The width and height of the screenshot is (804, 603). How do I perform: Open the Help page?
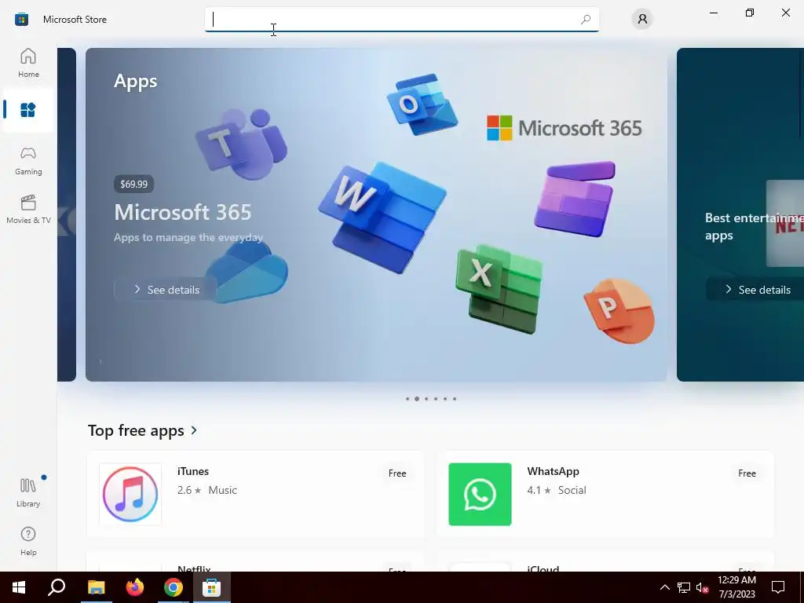point(28,542)
